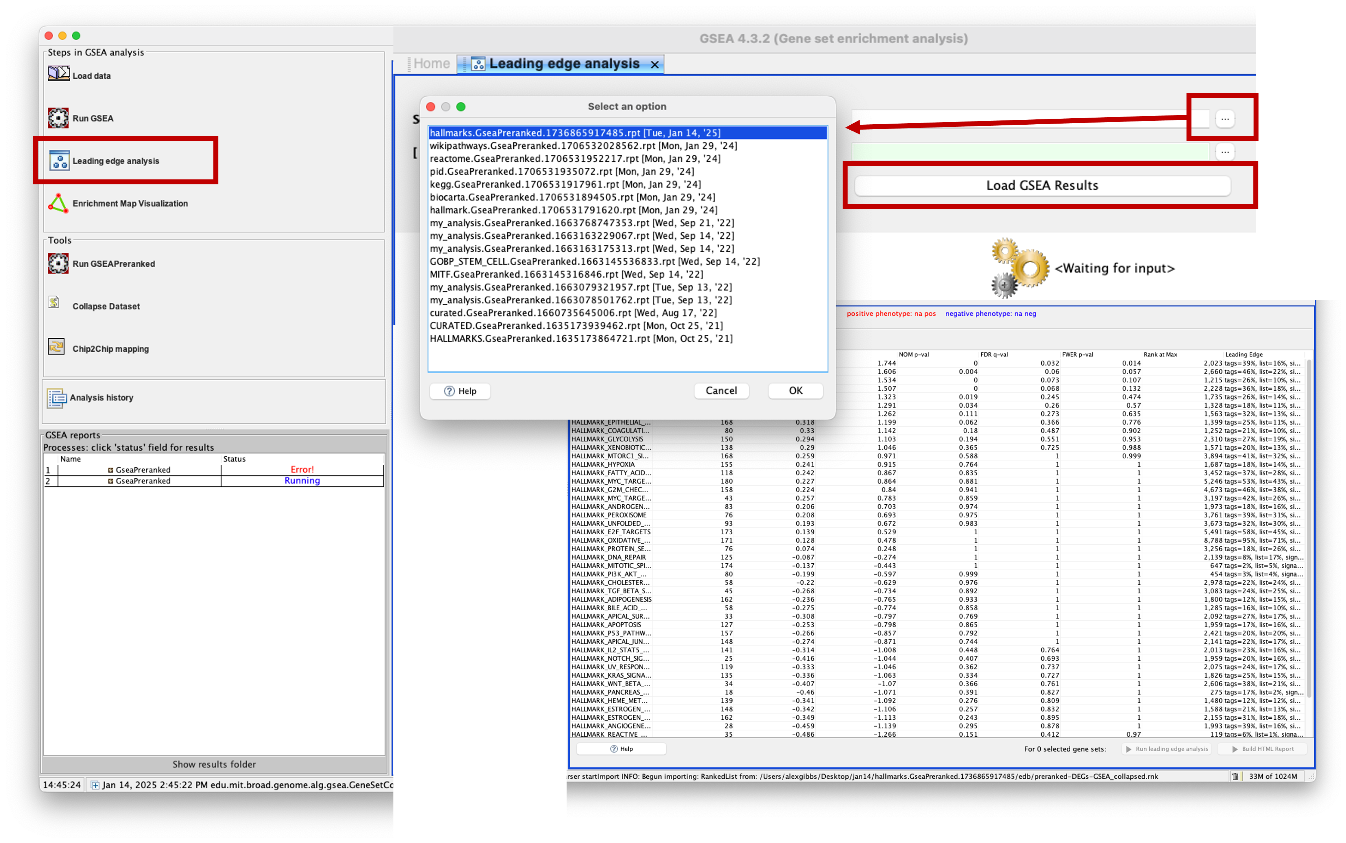The height and width of the screenshot is (843, 1346).
Task: Select the HALLMARK_ADIPOGENESIS row
Action: click(x=937, y=599)
